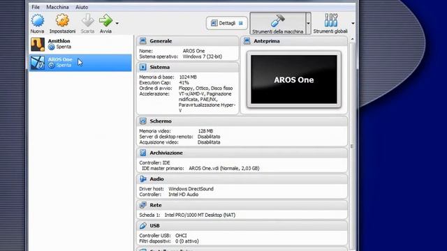Click the 1024 MB memory value
Screen dimensions: 447x251
pyautogui.click(x=188, y=77)
